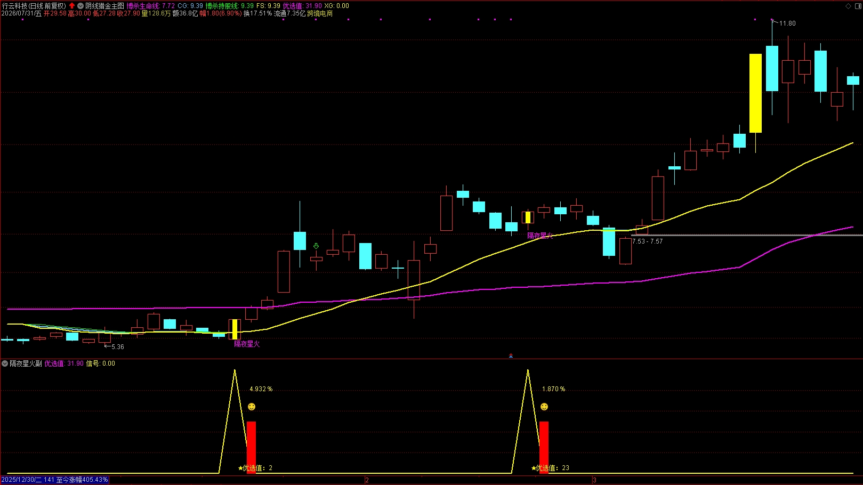Image resolution: width=863 pixels, height=485 pixels.
Task: Toggle the side panel icon at top-right
Action: [x=857, y=6]
